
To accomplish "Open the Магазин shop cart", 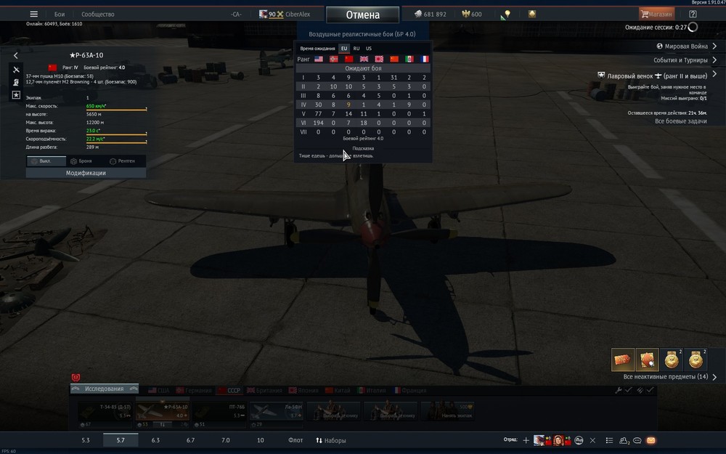I will pos(656,14).
